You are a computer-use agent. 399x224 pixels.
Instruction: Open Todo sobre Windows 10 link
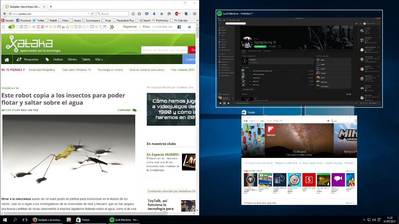pyautogui.click(x=76, y=70)
